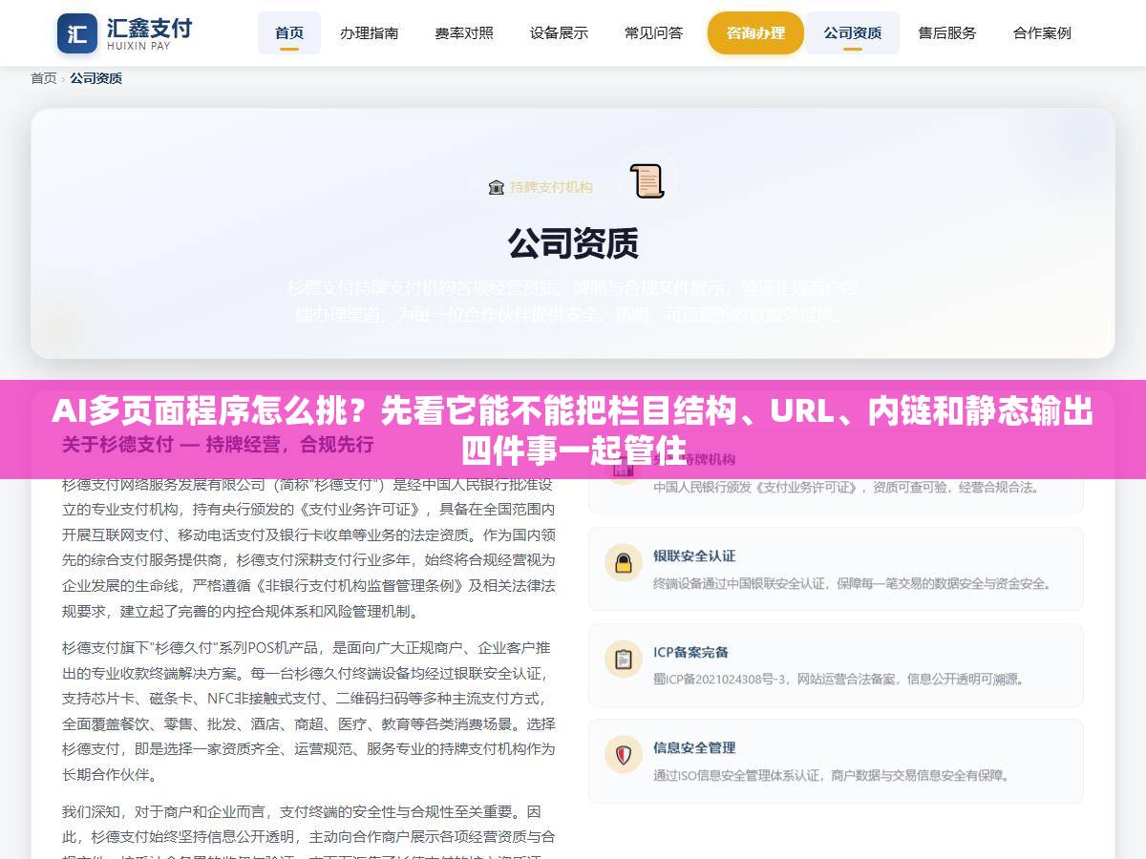Switch to 公司资质 nav tab
This screenshot has height=859, width=1146.
tap(853, 32)
